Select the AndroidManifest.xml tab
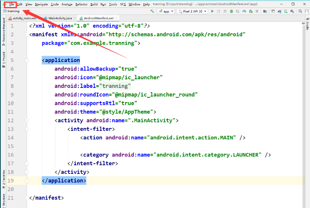The height and width of the screenshot is (208, 310). point(98,18)
